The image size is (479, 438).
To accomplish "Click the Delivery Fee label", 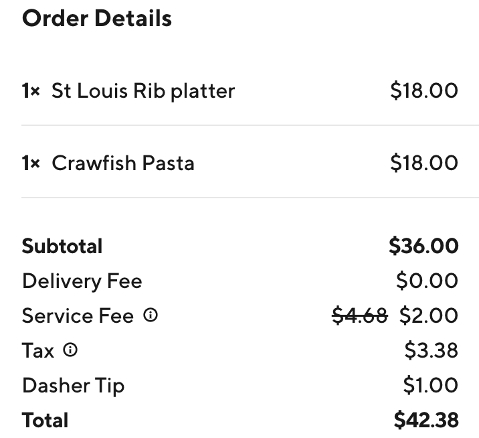I will click(x=82, y=281).
